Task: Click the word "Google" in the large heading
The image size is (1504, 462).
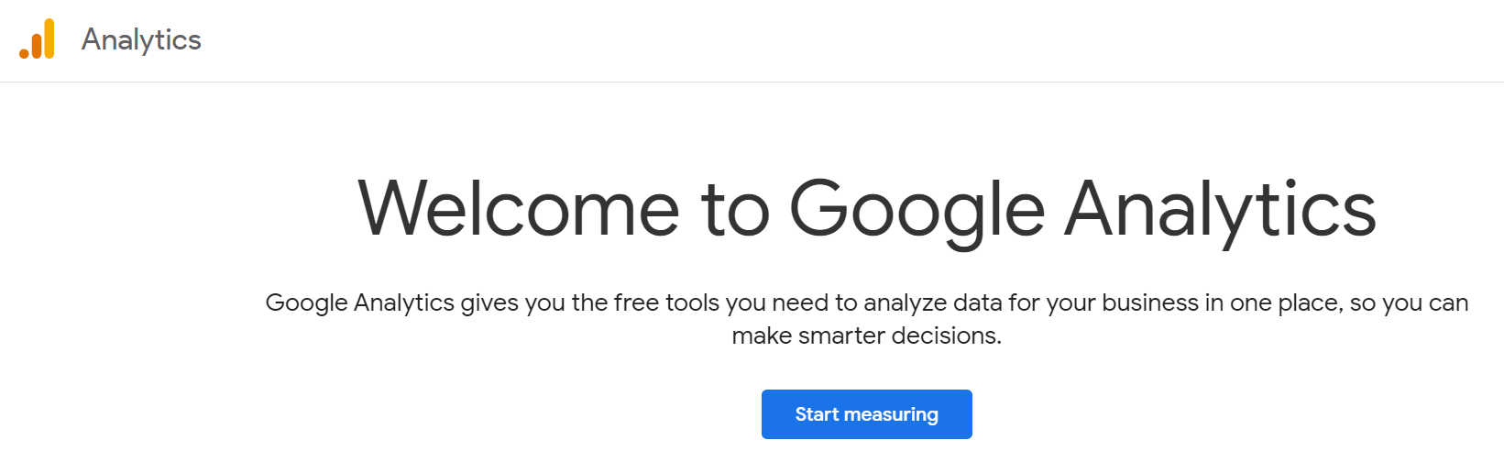Action: coord(916,209)
